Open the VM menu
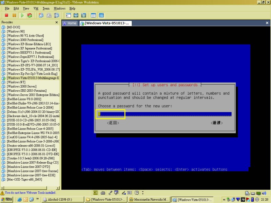Viewport: 271px width, 203px height. pyautogui.click(x=36, y=8)
